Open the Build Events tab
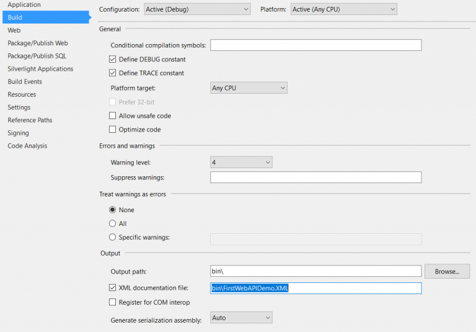476x332 pixels. click(25, 81)
